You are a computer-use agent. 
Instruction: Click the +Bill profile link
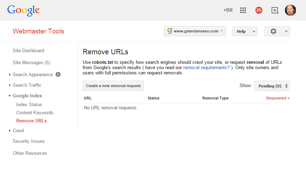228,10
